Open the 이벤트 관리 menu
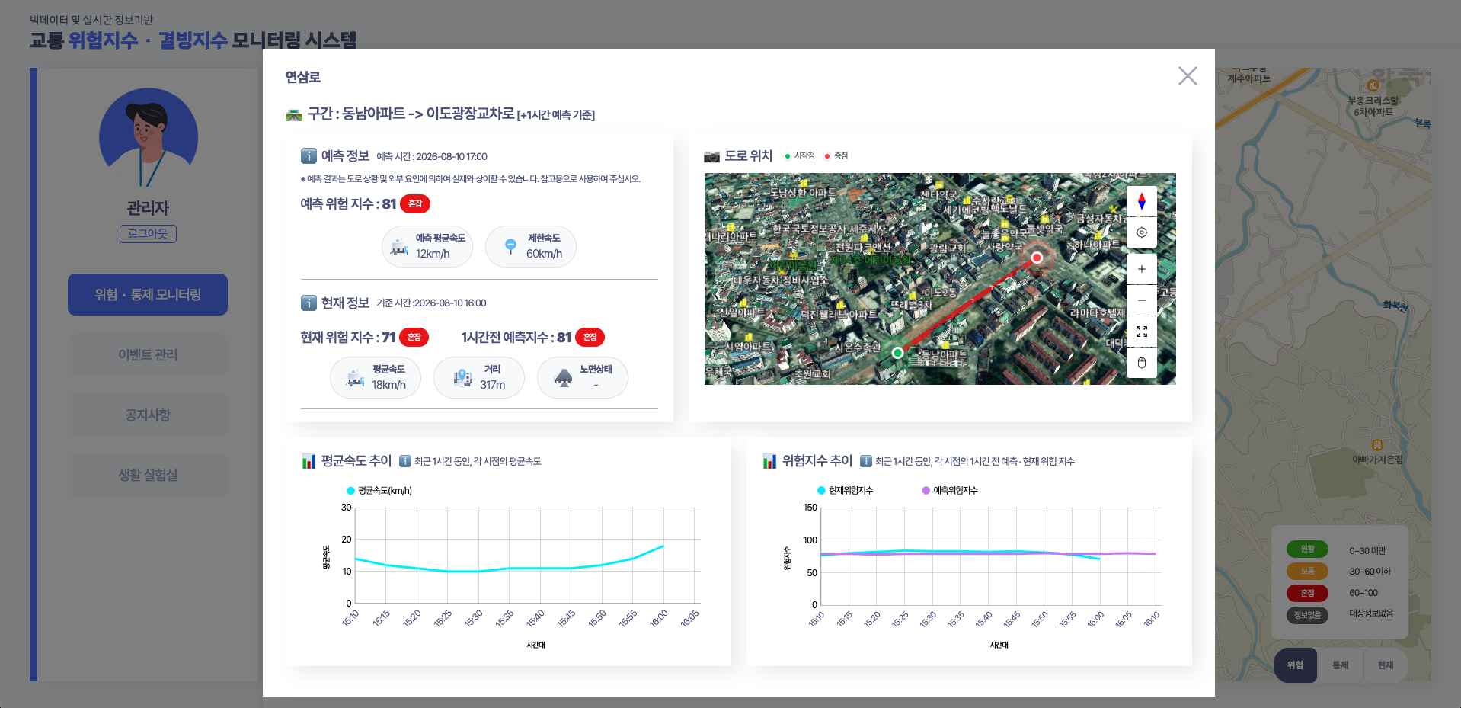The image size is (1461, 708). (x=148, y=354)
